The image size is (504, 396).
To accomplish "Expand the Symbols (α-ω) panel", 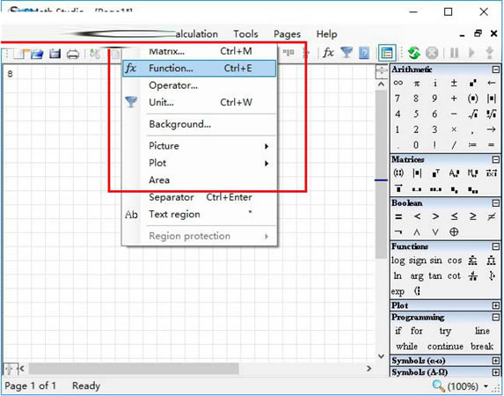I will [x=496, y=361].
